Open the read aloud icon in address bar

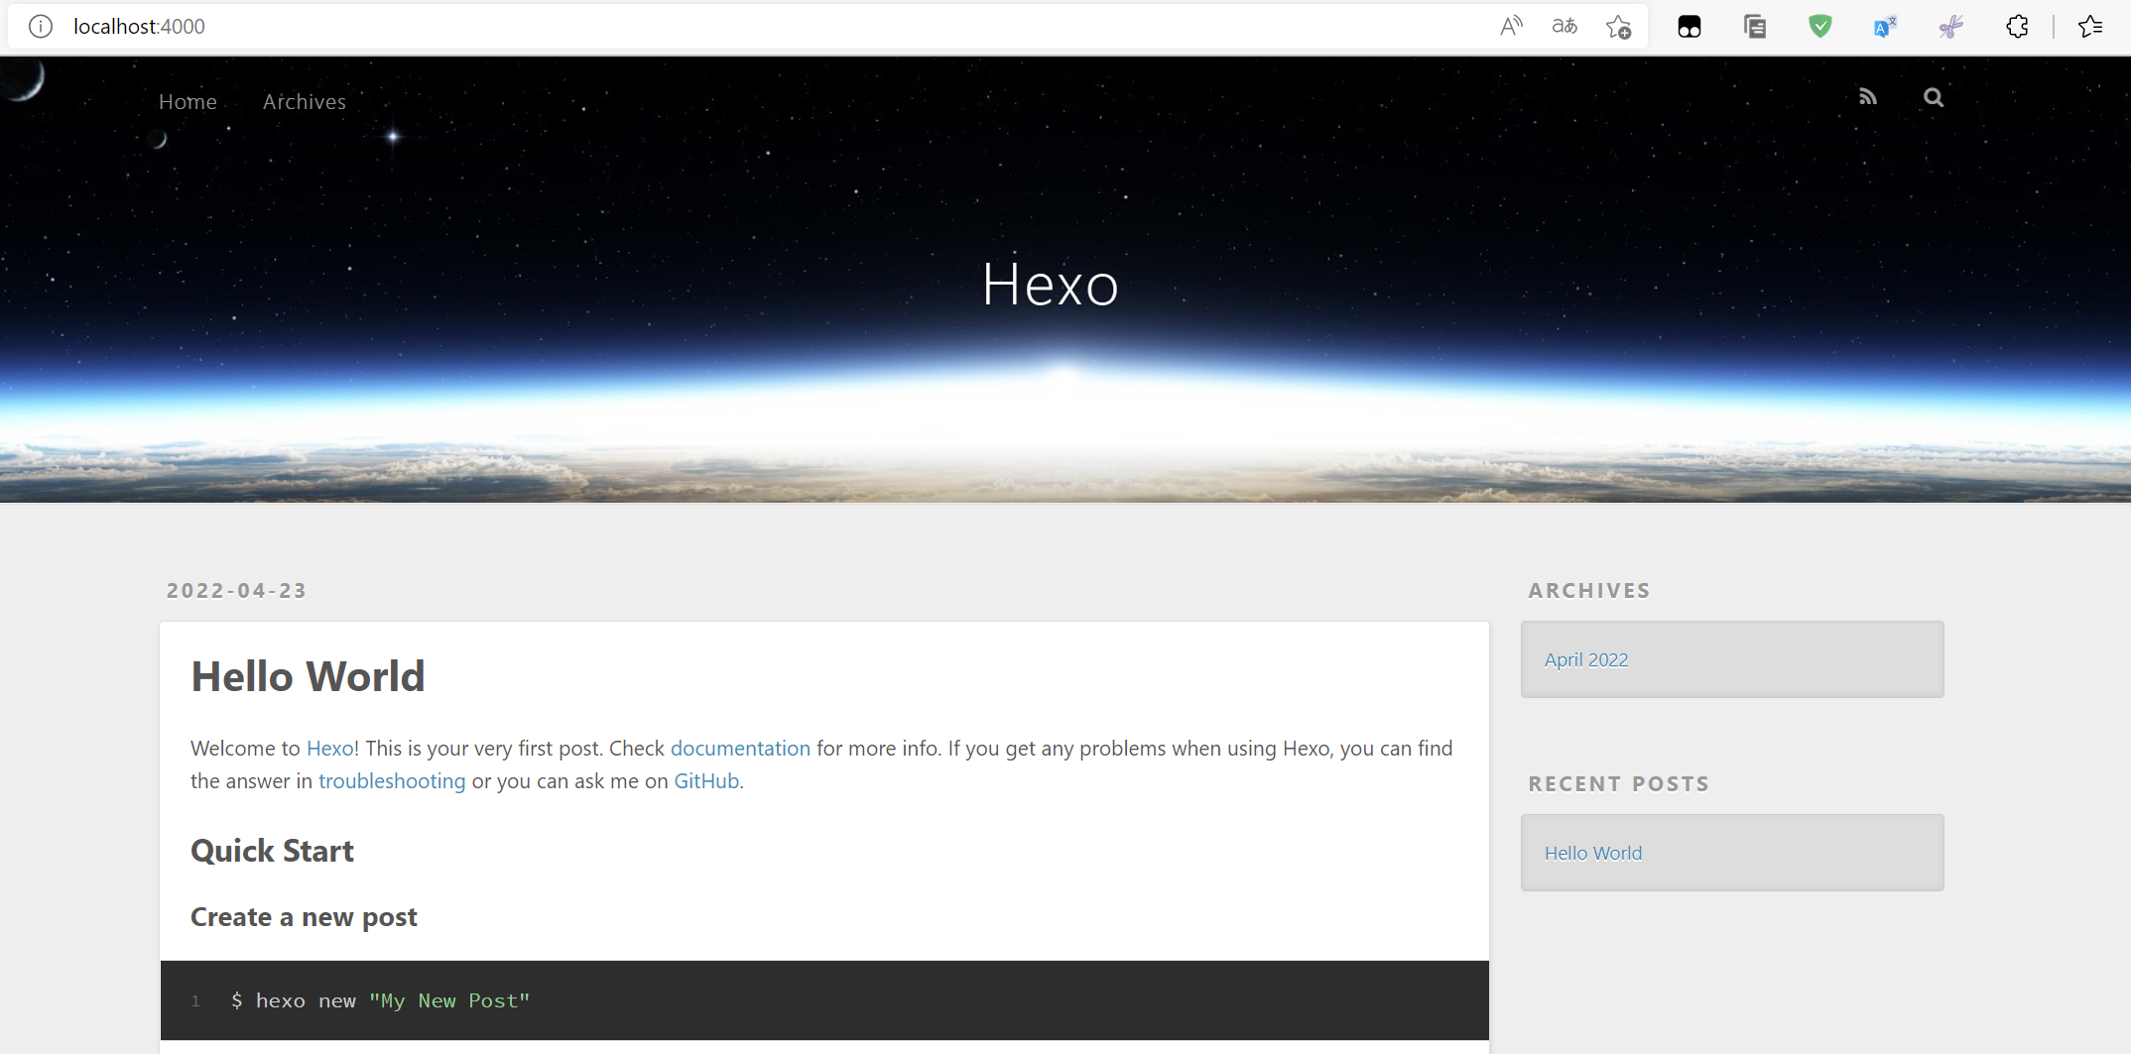point(1511,27)
